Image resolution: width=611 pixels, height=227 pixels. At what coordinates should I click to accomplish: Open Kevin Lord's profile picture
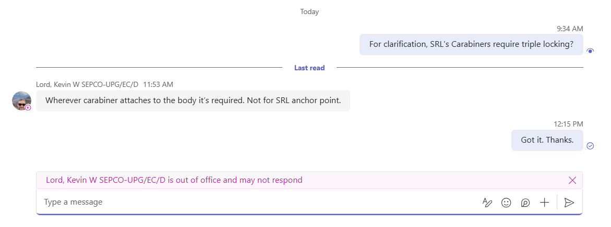21,100
